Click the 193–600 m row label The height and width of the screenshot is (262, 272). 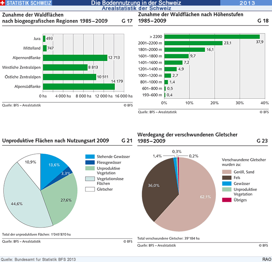[152, 95]
